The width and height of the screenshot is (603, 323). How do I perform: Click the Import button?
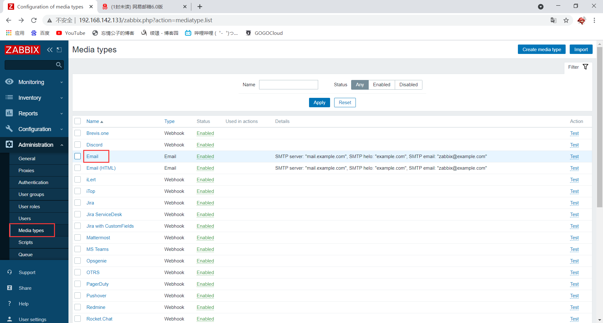pyautogui.click(x=581, y=49)
